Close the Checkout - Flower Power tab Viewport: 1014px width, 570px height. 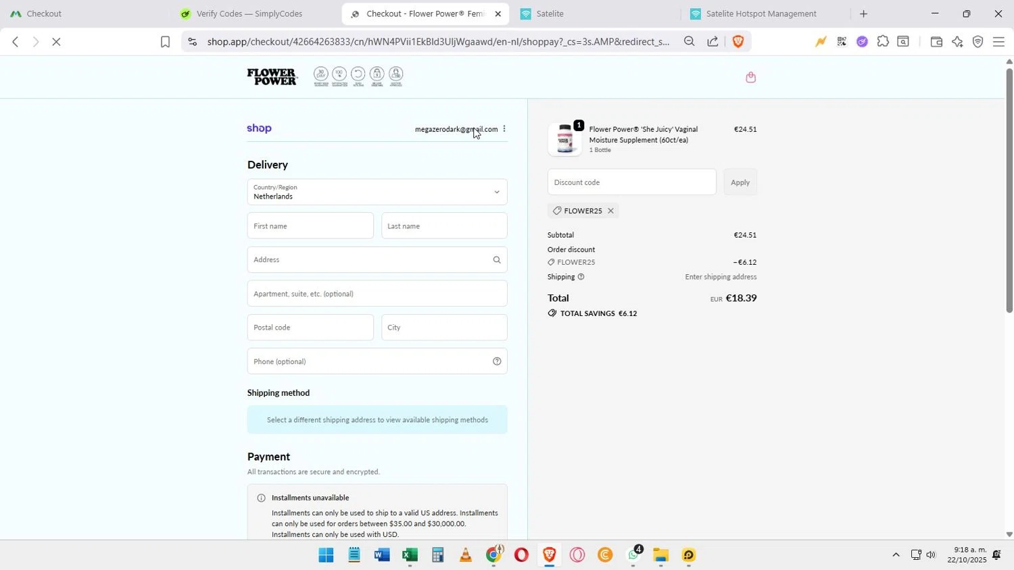pyautogui.click(x=498, y=14)
